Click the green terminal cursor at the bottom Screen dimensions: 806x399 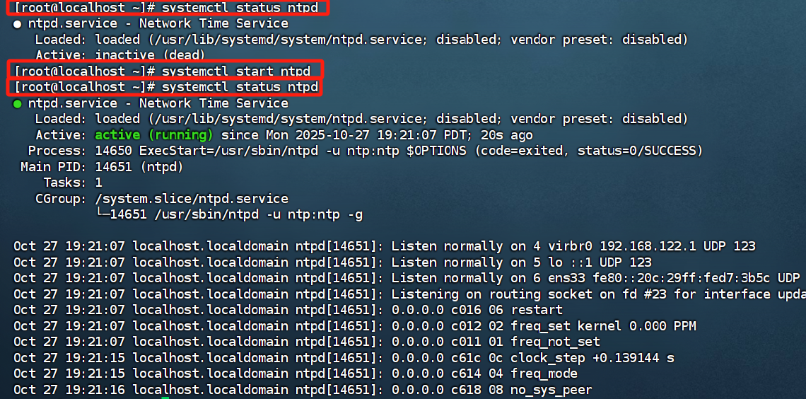(x=165, y=398)
